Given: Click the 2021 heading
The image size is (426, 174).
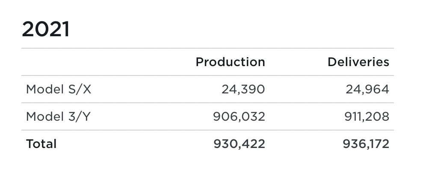Looking at the screenshot, I should pyautogui.click(x=46, y=30).
